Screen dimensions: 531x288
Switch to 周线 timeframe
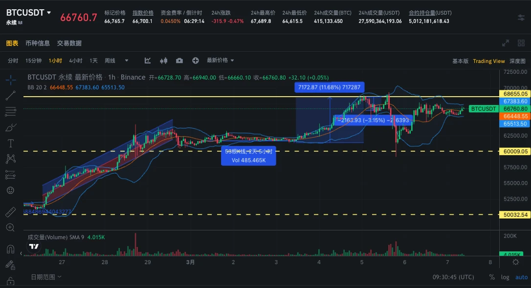(x=110, y=61)
